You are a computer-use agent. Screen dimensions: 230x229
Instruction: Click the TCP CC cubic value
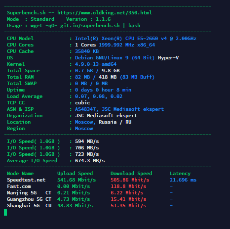tap(82, 103)
